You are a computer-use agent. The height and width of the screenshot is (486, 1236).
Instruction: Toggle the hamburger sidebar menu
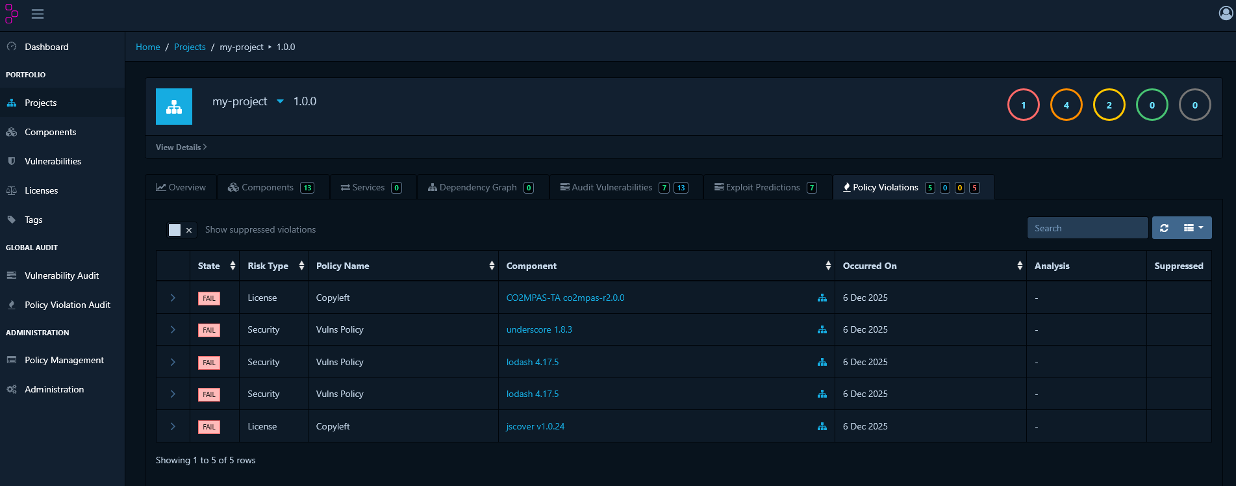click(38, 14)
